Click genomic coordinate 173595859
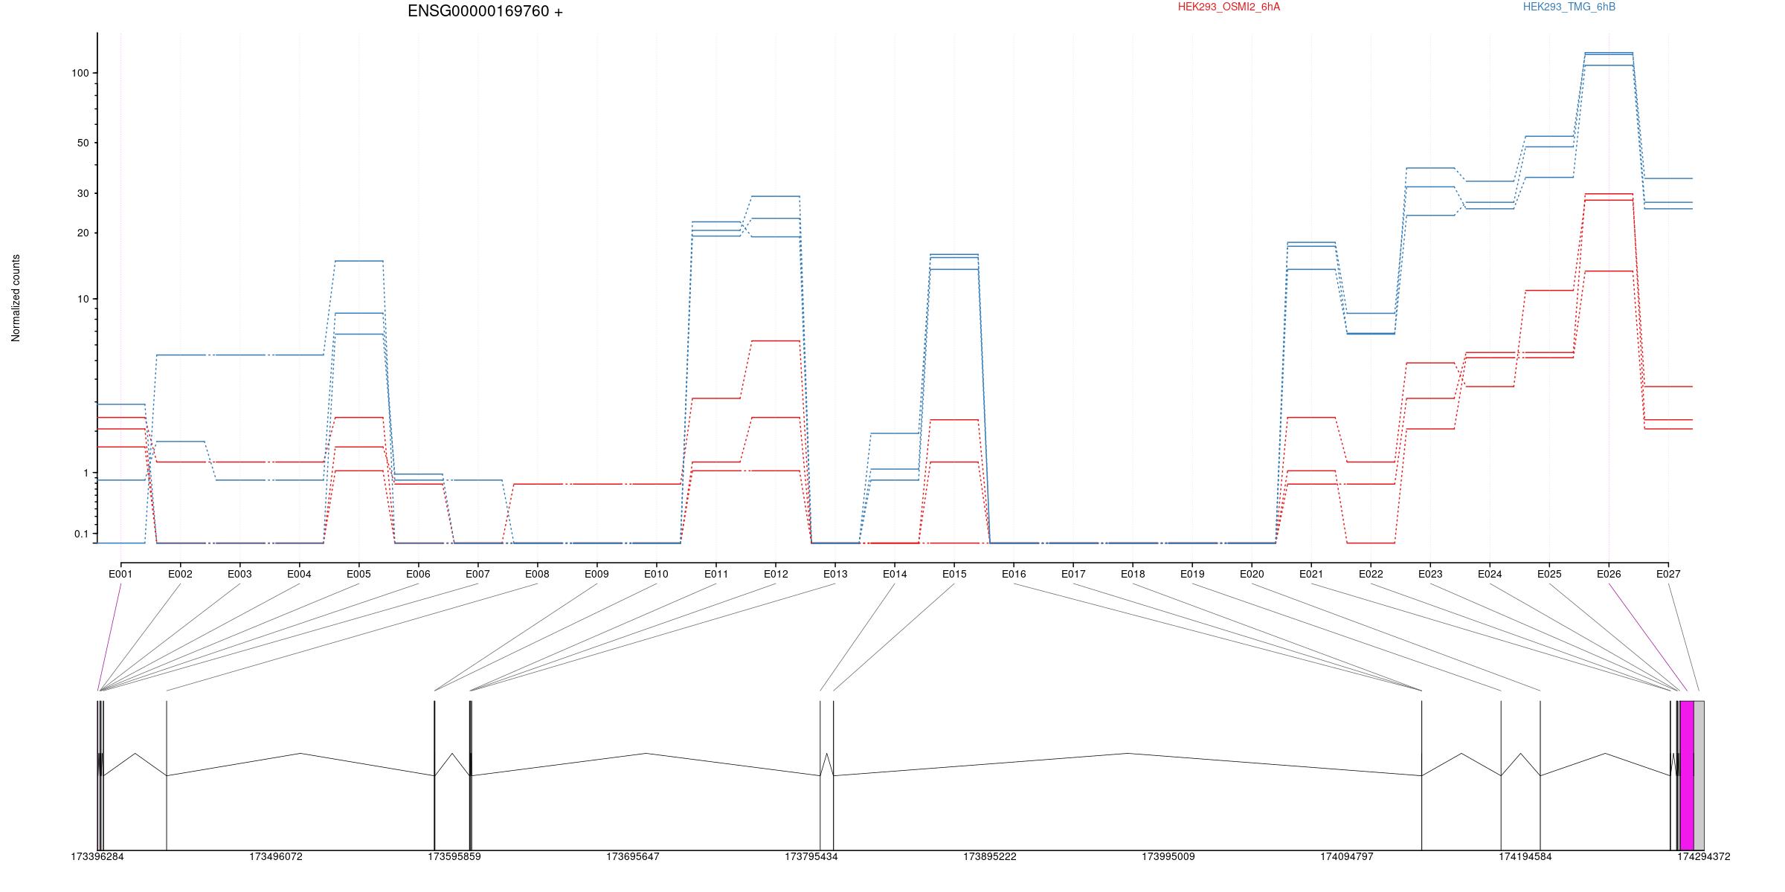The width and height of the screenshot is (1785, 892). [x=454, y=856]
